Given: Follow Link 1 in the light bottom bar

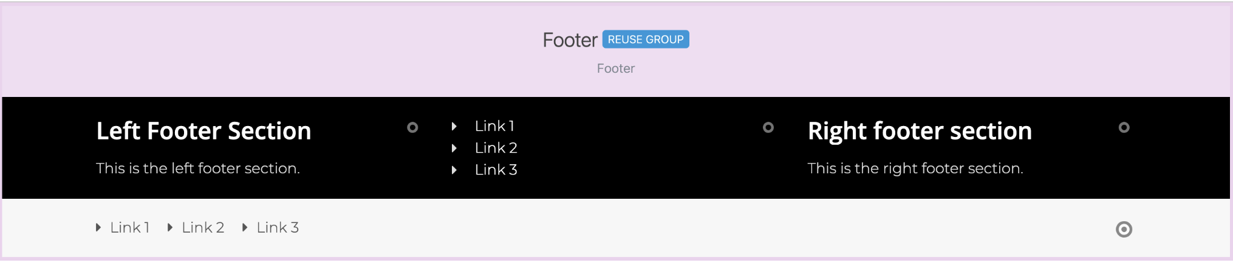Looking at the screenshot, I should click(129, 227).
